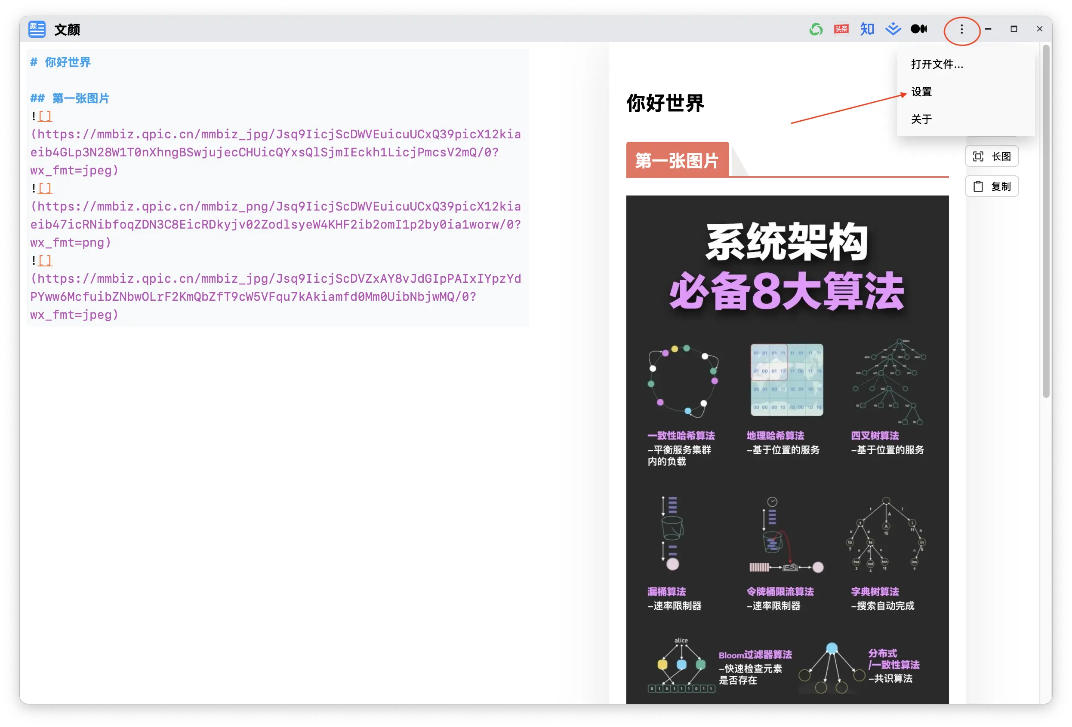Select the 关于 menu entry

(x=921, y=119)
